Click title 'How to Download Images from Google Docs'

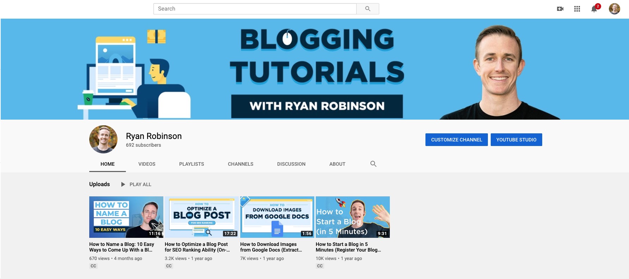coord(271,247)
